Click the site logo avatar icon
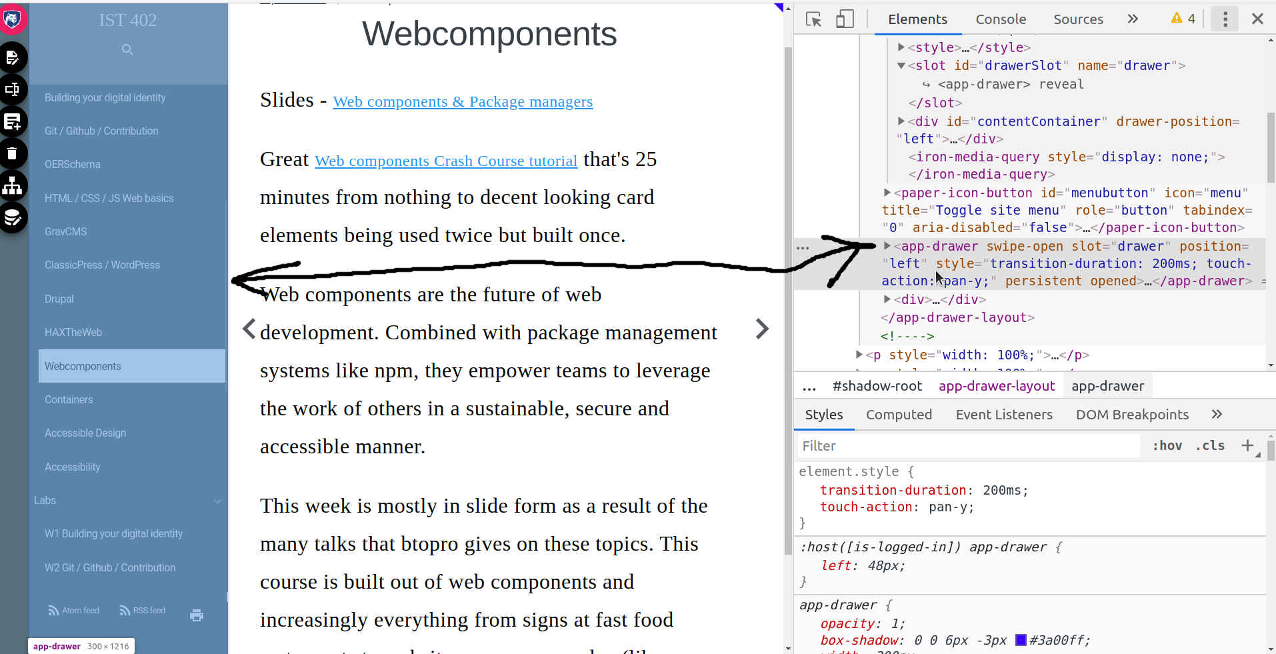The width and height of the screenshot is (1276, 654). click(x=12, y=20)
